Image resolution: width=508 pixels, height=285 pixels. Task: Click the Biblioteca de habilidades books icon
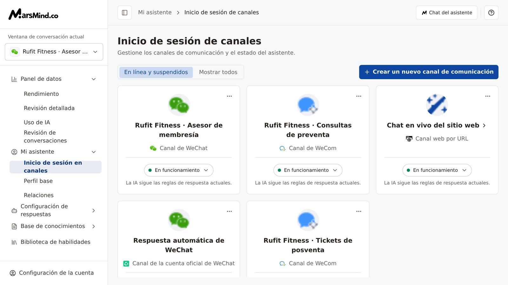[x=14, y=242]
